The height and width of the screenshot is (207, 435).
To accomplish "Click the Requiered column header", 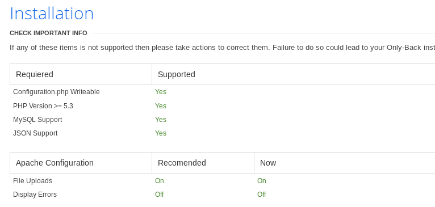I will [35, 74].
